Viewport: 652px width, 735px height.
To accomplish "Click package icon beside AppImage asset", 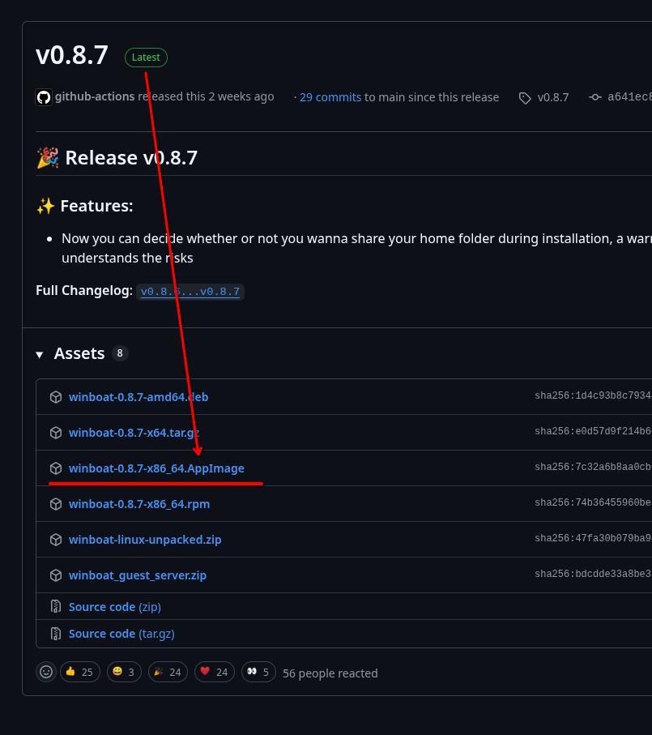I will 56,468.
